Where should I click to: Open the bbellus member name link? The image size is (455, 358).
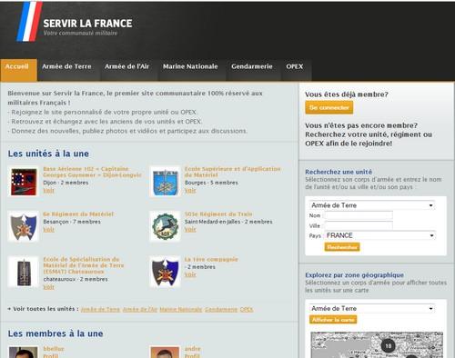point(54,349)
